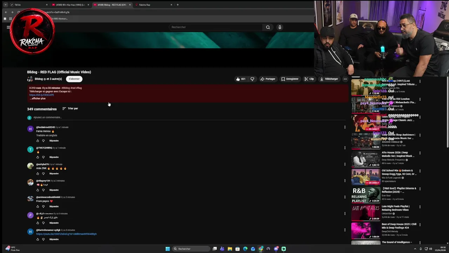The height and width of the screenshot is (253, 449).
Task: Open Late Night Feels Playlist thumbnail
Action: tap(366, 213)
